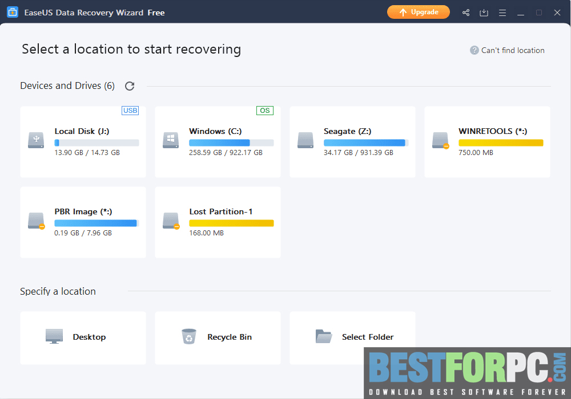Click the Windows (C:) usage bar
The height and width of the screenshot is (399, 571).
click(231, 143)
